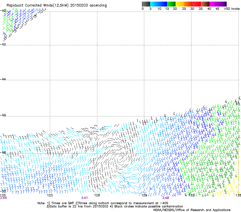Click the purple time stamp '3:47'
Viewport: 241px width, 212px height.
[x=85, y=198]
